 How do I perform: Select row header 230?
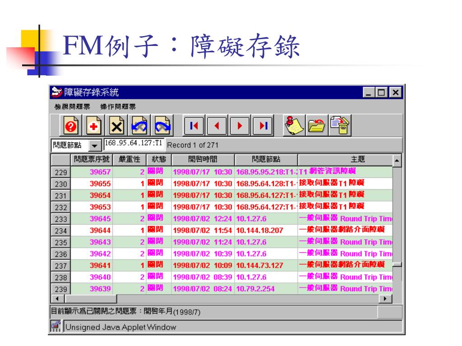click(61, 184)
